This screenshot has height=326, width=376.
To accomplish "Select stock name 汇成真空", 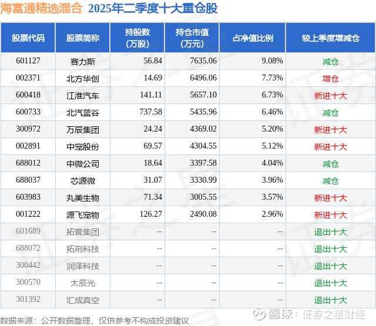I will tap(83, 300).
